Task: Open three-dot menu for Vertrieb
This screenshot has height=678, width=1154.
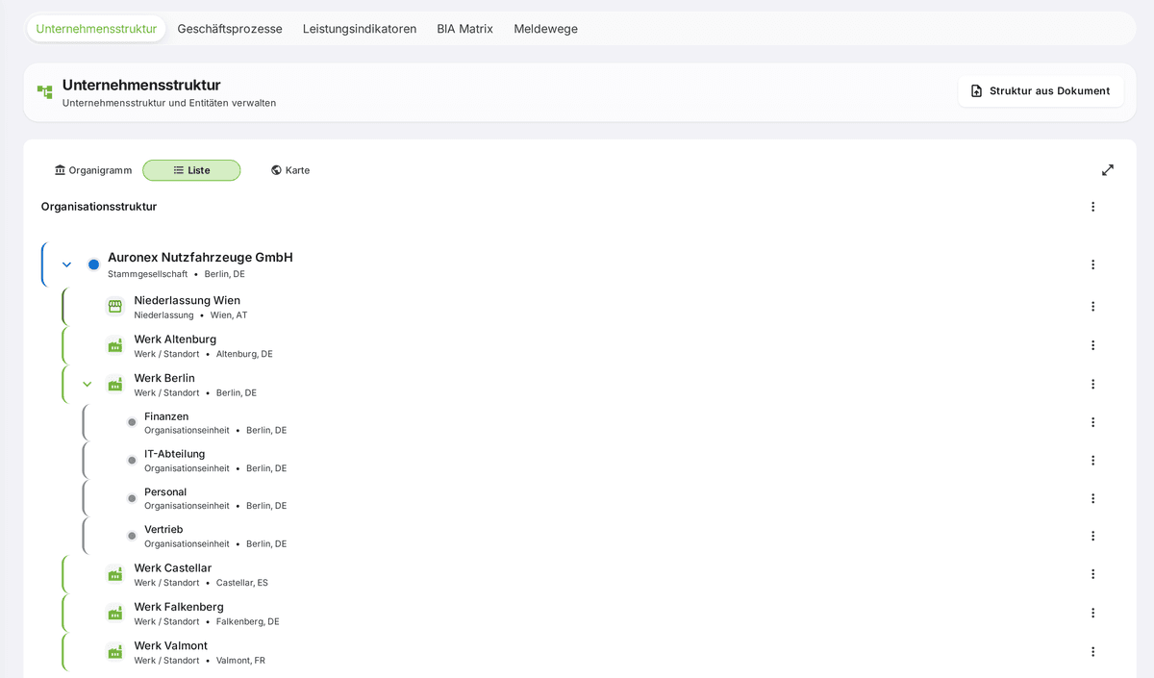Action: 1092,536
